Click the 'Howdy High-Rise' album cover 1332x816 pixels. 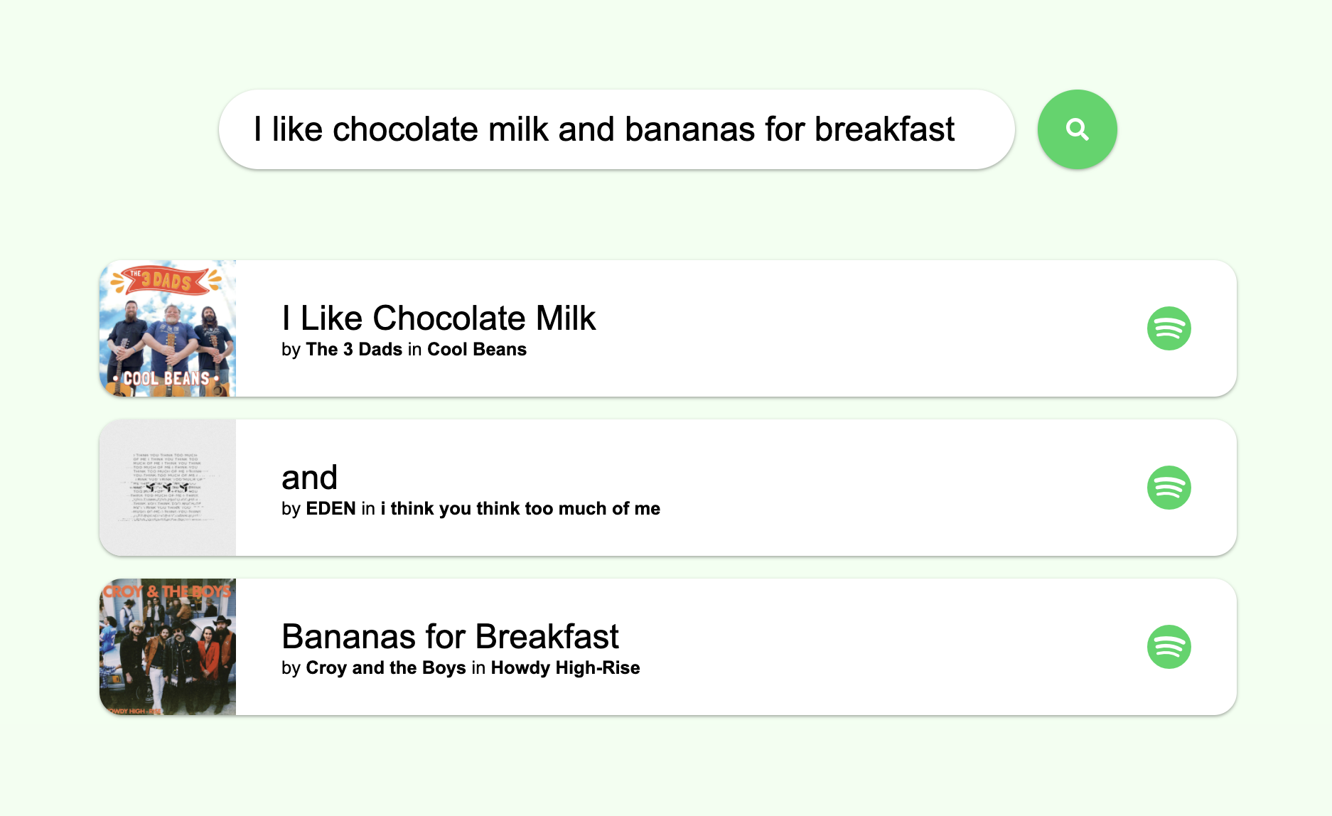coord(167,647)
